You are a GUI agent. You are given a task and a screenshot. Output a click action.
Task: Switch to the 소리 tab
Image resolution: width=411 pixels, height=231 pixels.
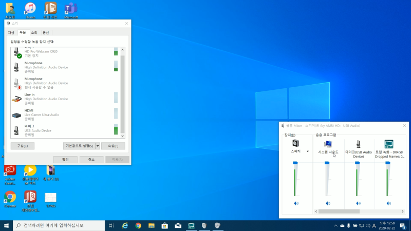click(x=34, y=33)
